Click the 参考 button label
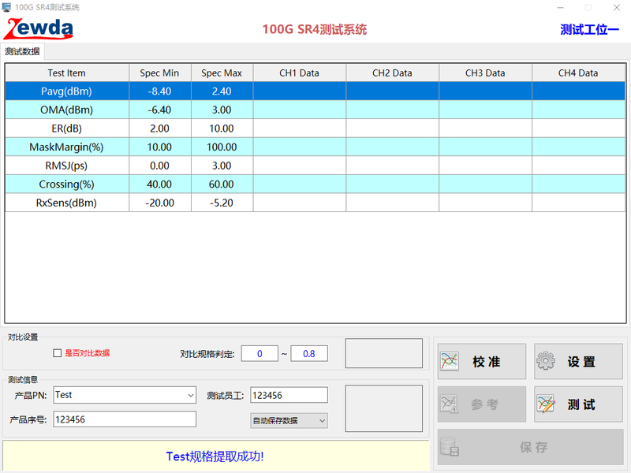The width and height of the screenshot is (631, 473). [x=484, y=404]
